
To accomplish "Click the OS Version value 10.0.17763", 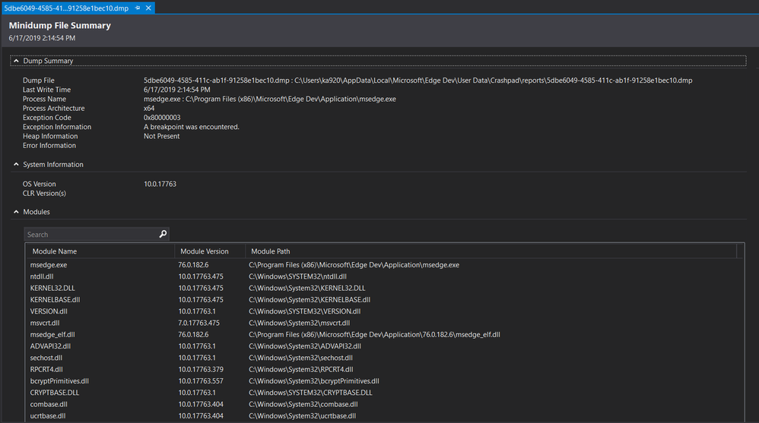I will pyautogui.click(x=160, y=185).
